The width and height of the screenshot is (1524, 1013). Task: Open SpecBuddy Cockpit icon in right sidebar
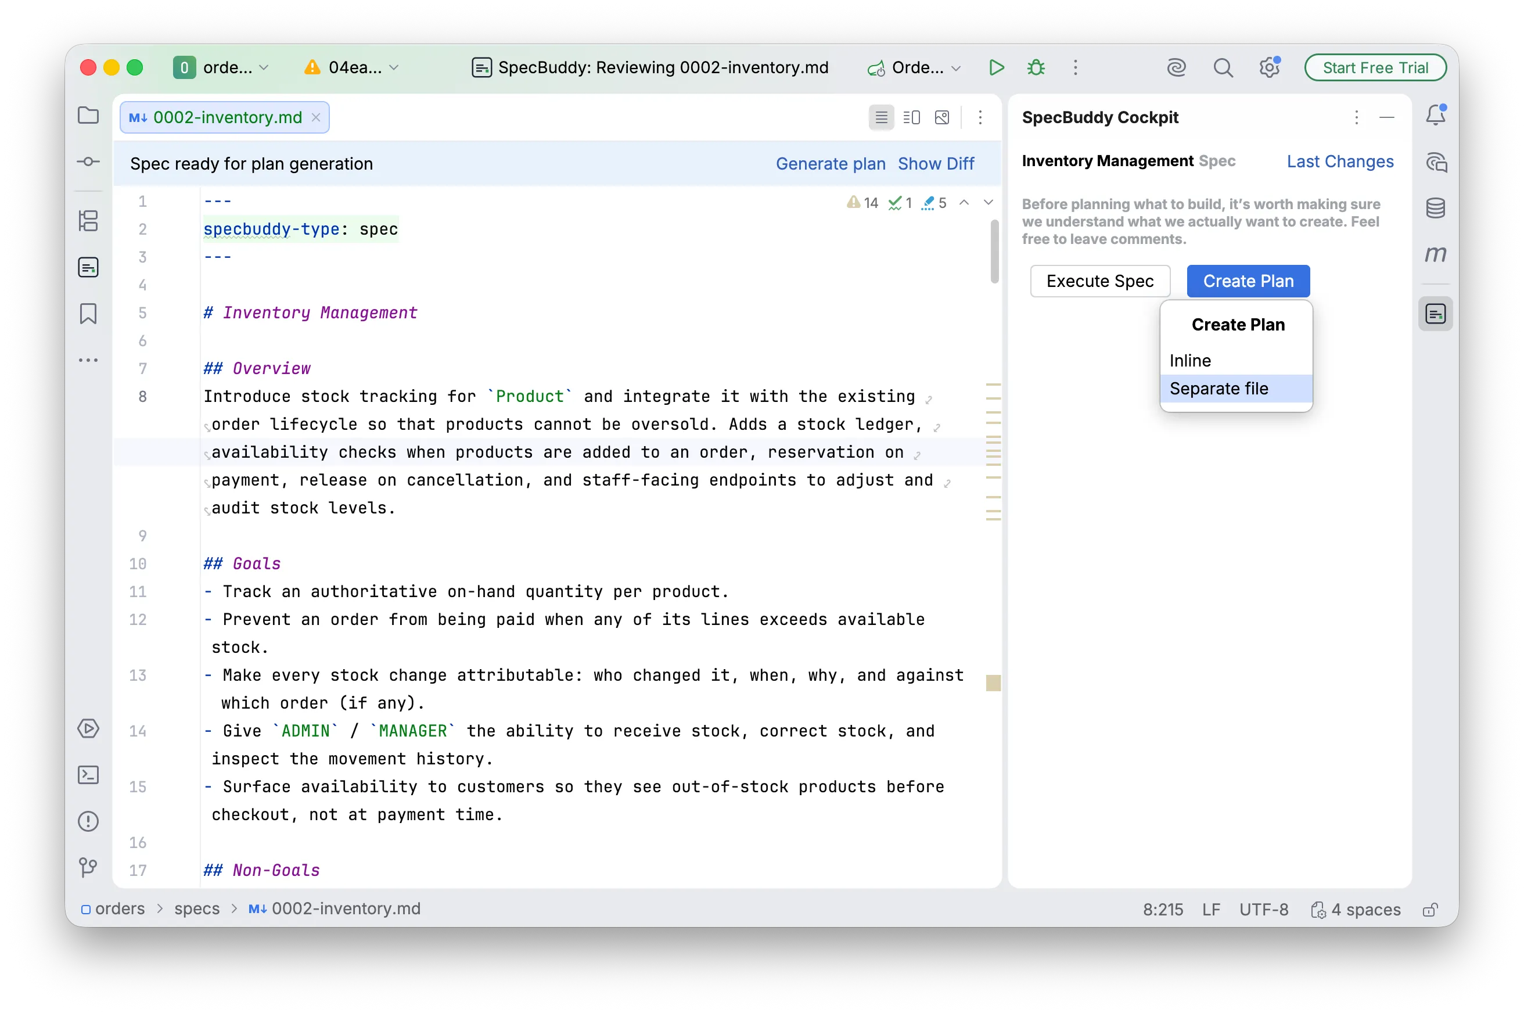1436,314
